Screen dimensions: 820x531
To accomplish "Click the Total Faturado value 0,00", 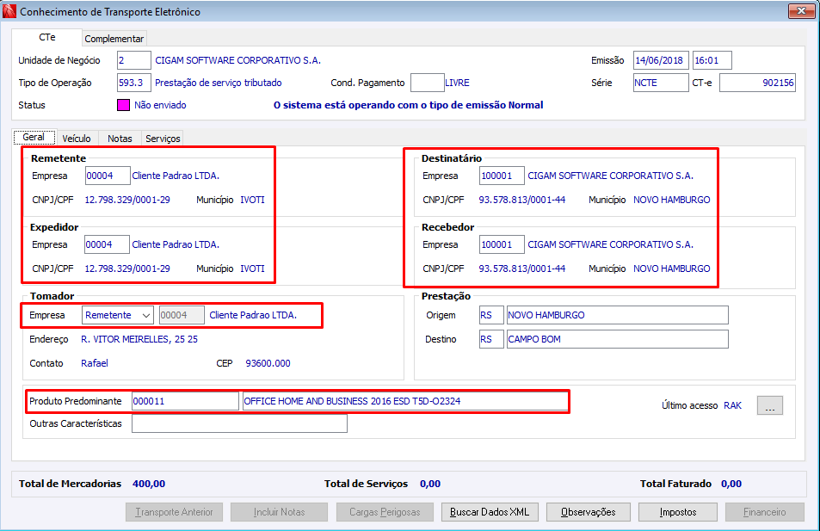I will 731,484.
